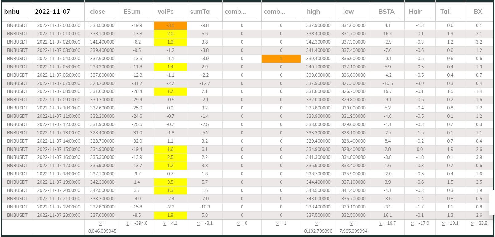Select close value '333.500000'
Screen dimensions: 495x237
[x=102, y=25]
